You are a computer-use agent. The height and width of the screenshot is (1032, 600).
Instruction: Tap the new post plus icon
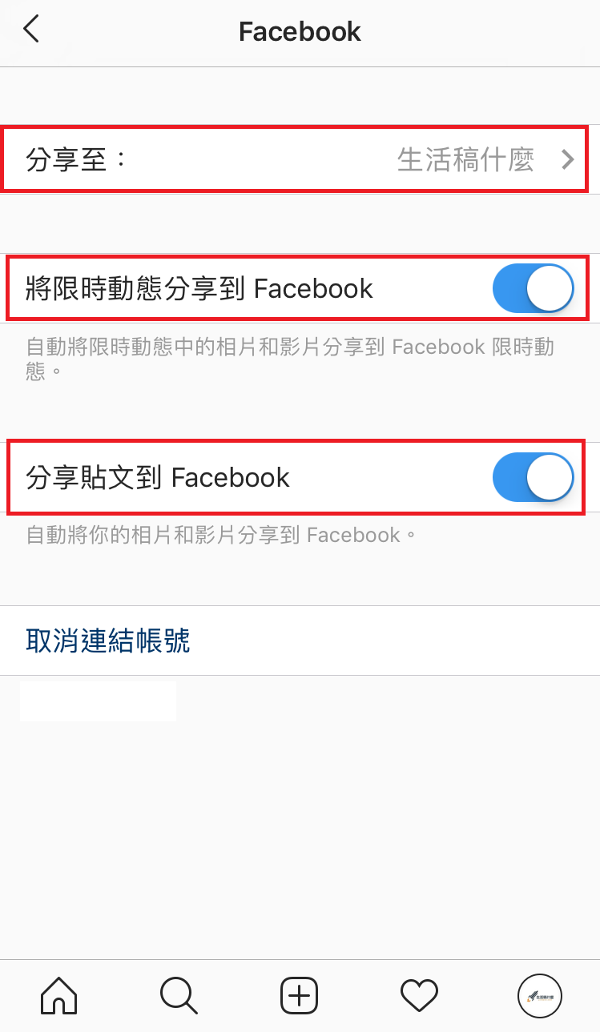coord(300,996)
